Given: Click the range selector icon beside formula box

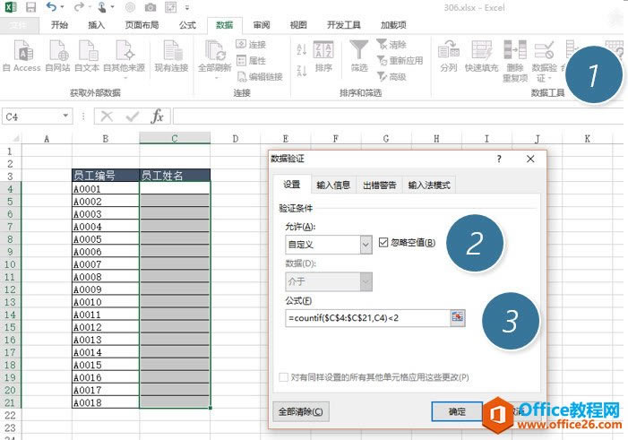Looking at the screenshot, I should click(458, 317).
